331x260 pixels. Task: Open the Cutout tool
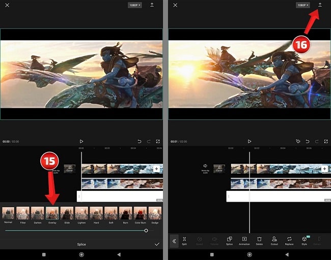click(x=274, y=241)
